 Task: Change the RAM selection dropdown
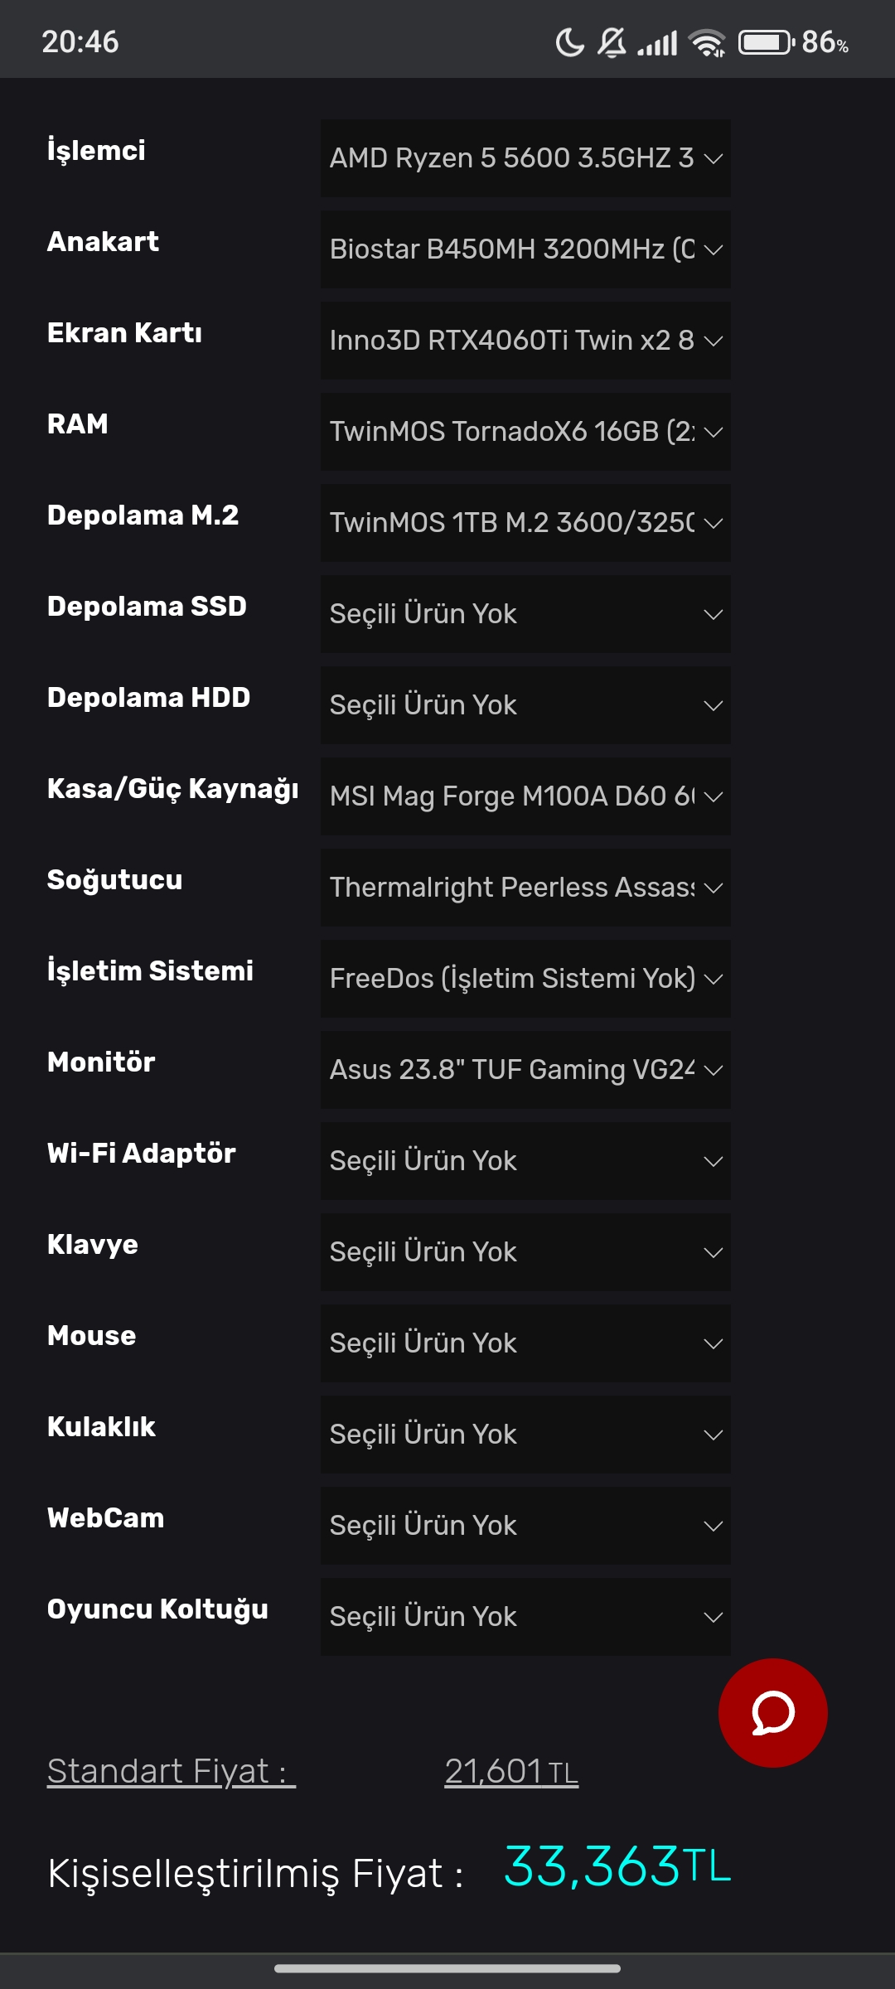pyautogui.click(x=525, y=432)
